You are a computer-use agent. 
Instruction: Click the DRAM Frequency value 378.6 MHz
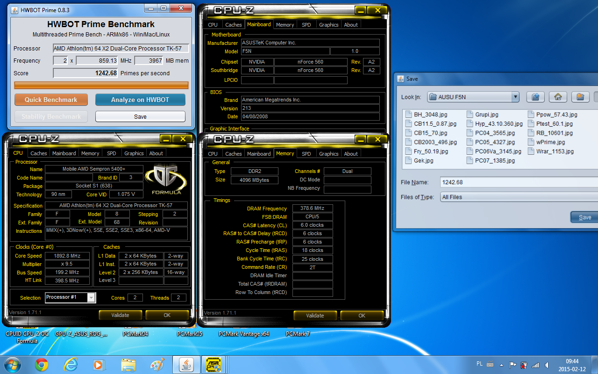pyautogui.click(x=313, y=209)
